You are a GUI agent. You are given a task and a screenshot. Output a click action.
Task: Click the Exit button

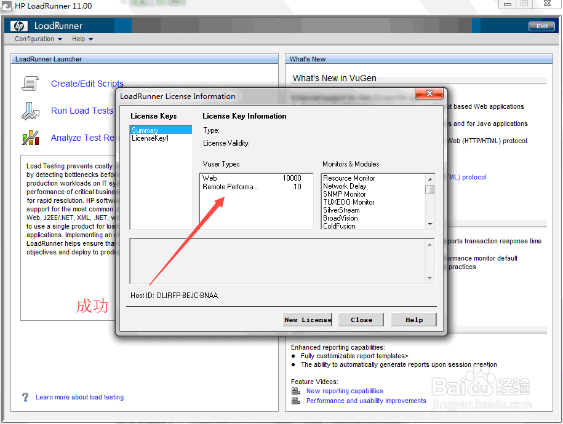click(541, 26)
